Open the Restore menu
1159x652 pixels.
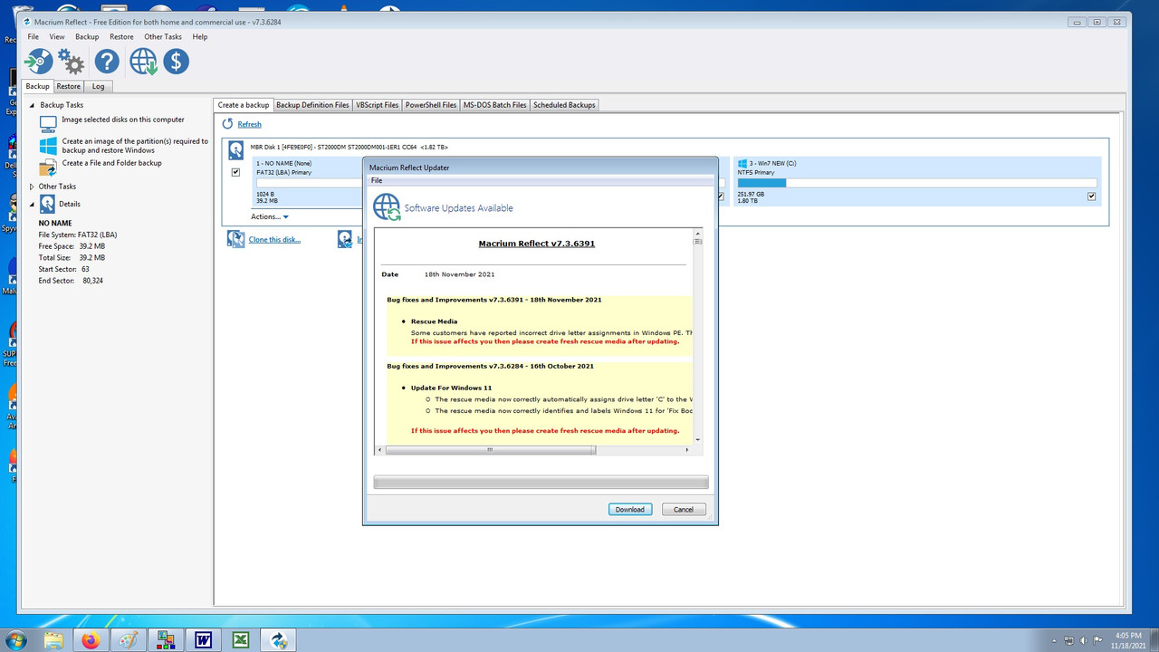tap(121, 37)
